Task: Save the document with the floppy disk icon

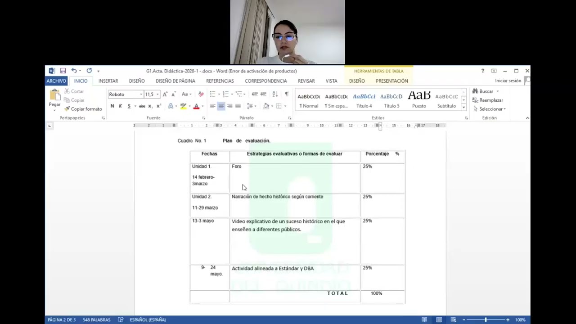Action: (x=63, y=71)
